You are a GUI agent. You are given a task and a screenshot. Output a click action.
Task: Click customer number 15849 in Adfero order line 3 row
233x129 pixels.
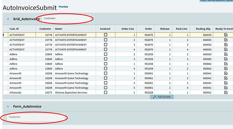(49, 59)
